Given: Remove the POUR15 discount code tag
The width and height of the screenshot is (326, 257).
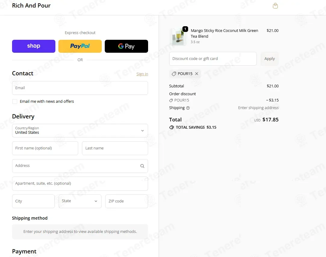Looking at the screenshot, I should click(x=197, y=74).
